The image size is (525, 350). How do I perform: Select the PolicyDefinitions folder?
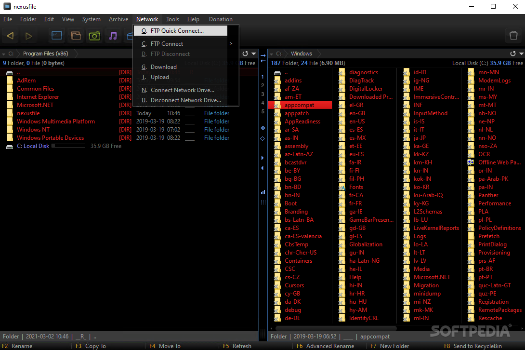pos(499,228)
